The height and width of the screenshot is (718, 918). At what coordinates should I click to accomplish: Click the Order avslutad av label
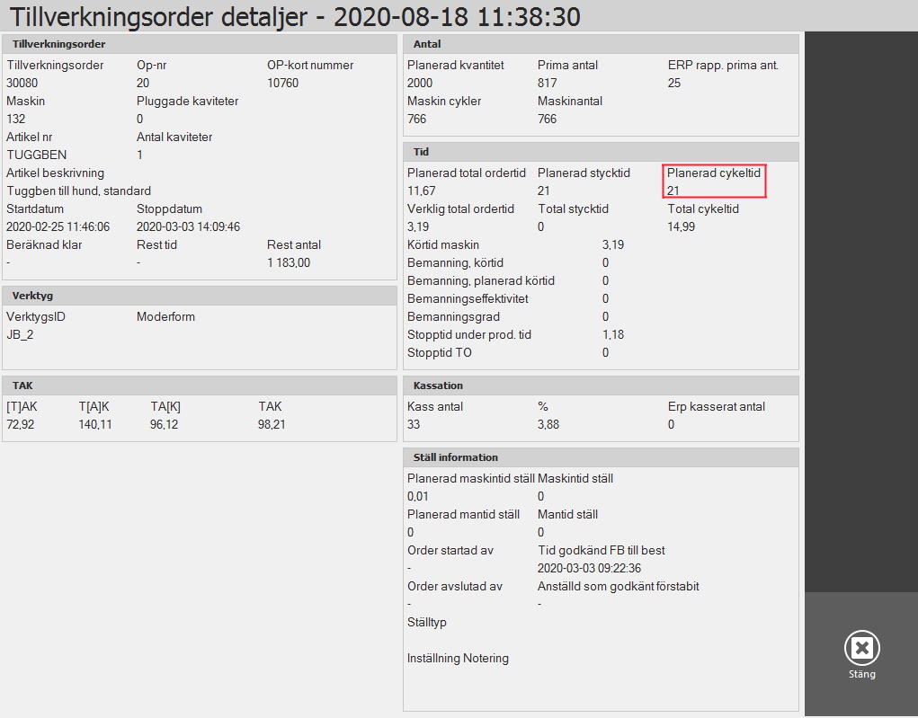(454, 586)
